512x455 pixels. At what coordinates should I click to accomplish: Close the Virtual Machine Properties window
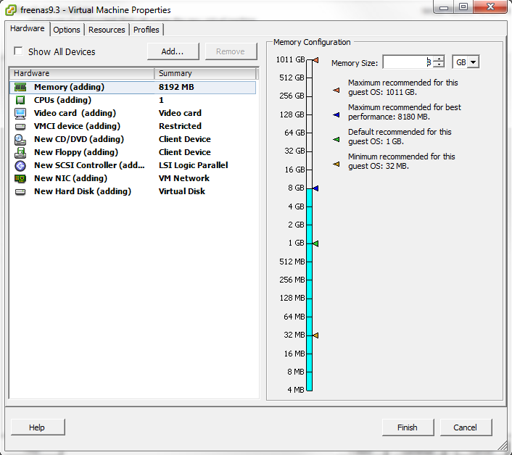click(490, 7)
